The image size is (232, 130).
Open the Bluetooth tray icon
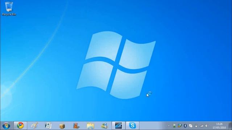185,126
